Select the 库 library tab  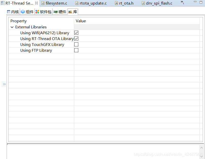(73, 12)
